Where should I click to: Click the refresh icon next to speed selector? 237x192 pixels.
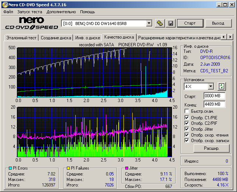(221, 86)
